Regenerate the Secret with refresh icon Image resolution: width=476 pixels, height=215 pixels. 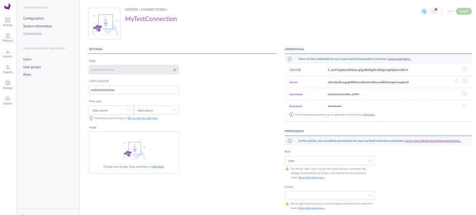point(457,82)
